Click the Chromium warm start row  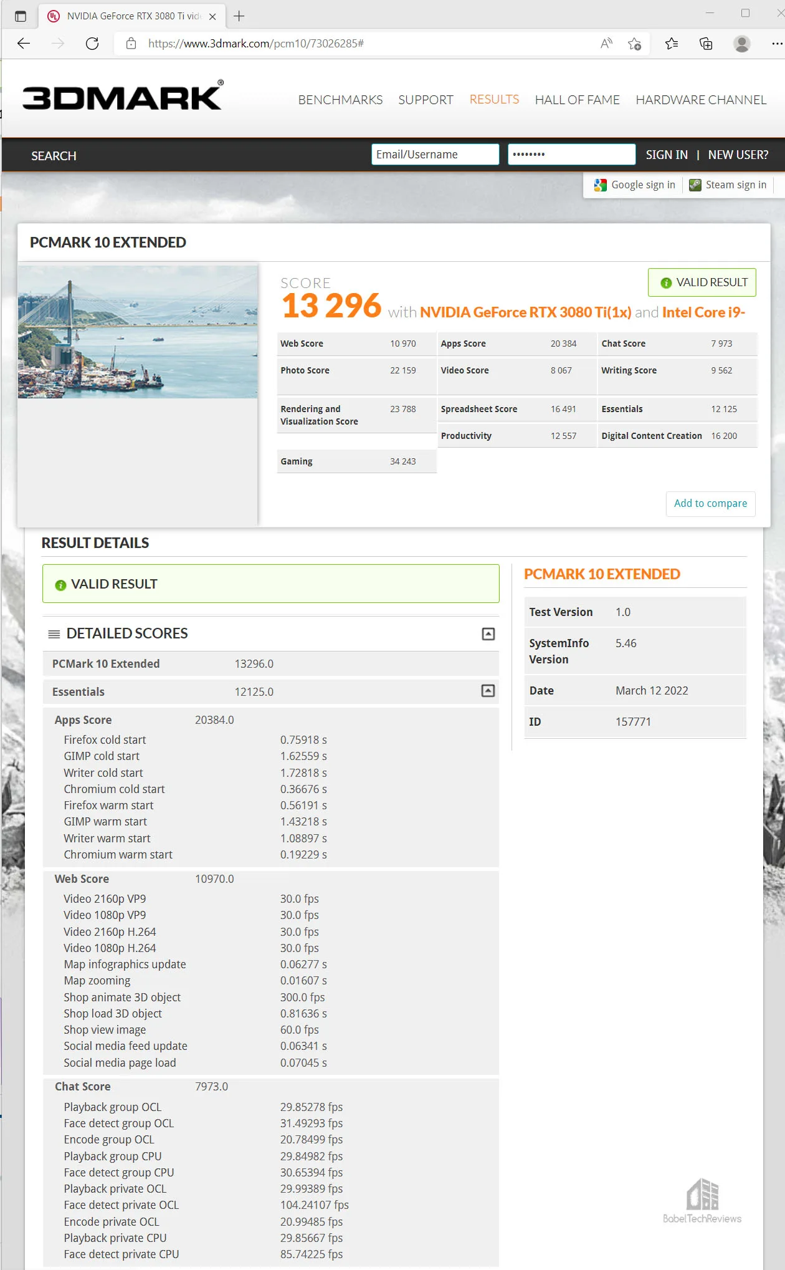pyautogui.click(x=271, y=855)
